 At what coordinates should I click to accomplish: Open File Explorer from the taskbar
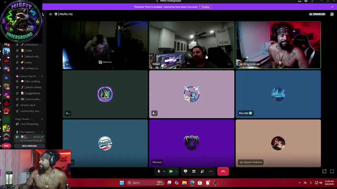pos(184,183)
